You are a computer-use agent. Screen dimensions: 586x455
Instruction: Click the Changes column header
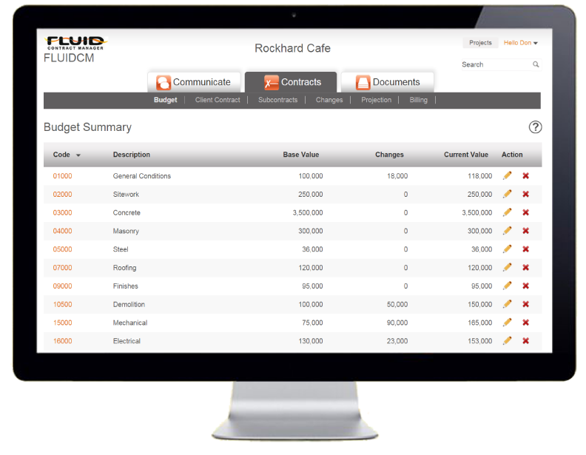[x=389, y=155]
